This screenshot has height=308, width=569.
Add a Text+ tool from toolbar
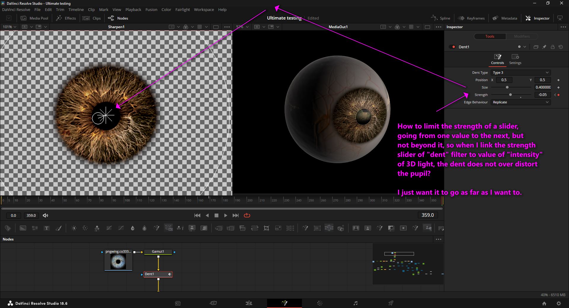[x=47, y=228]
